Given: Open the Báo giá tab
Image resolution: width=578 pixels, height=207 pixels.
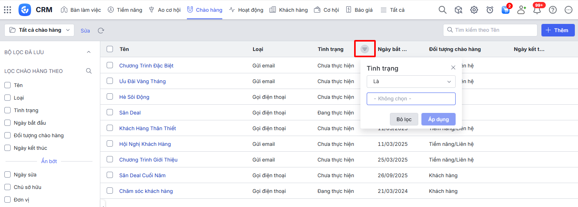Looking at the screenshot, I should [x=359, y=10].
